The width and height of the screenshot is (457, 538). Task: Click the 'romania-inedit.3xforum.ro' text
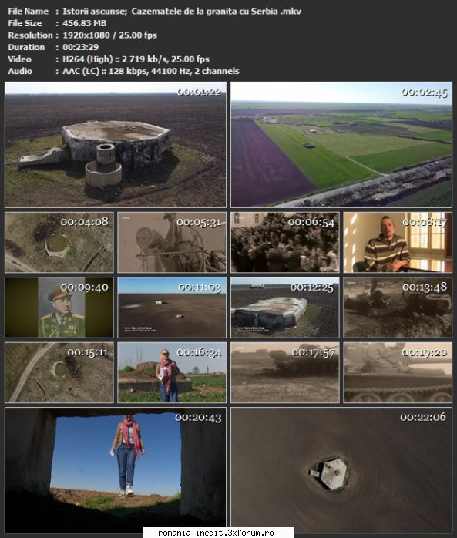click(x=216, y=533)
